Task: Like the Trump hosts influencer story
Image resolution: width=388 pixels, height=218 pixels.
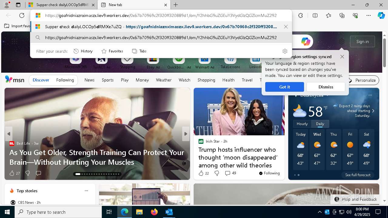Action: [x=201, y=173]
